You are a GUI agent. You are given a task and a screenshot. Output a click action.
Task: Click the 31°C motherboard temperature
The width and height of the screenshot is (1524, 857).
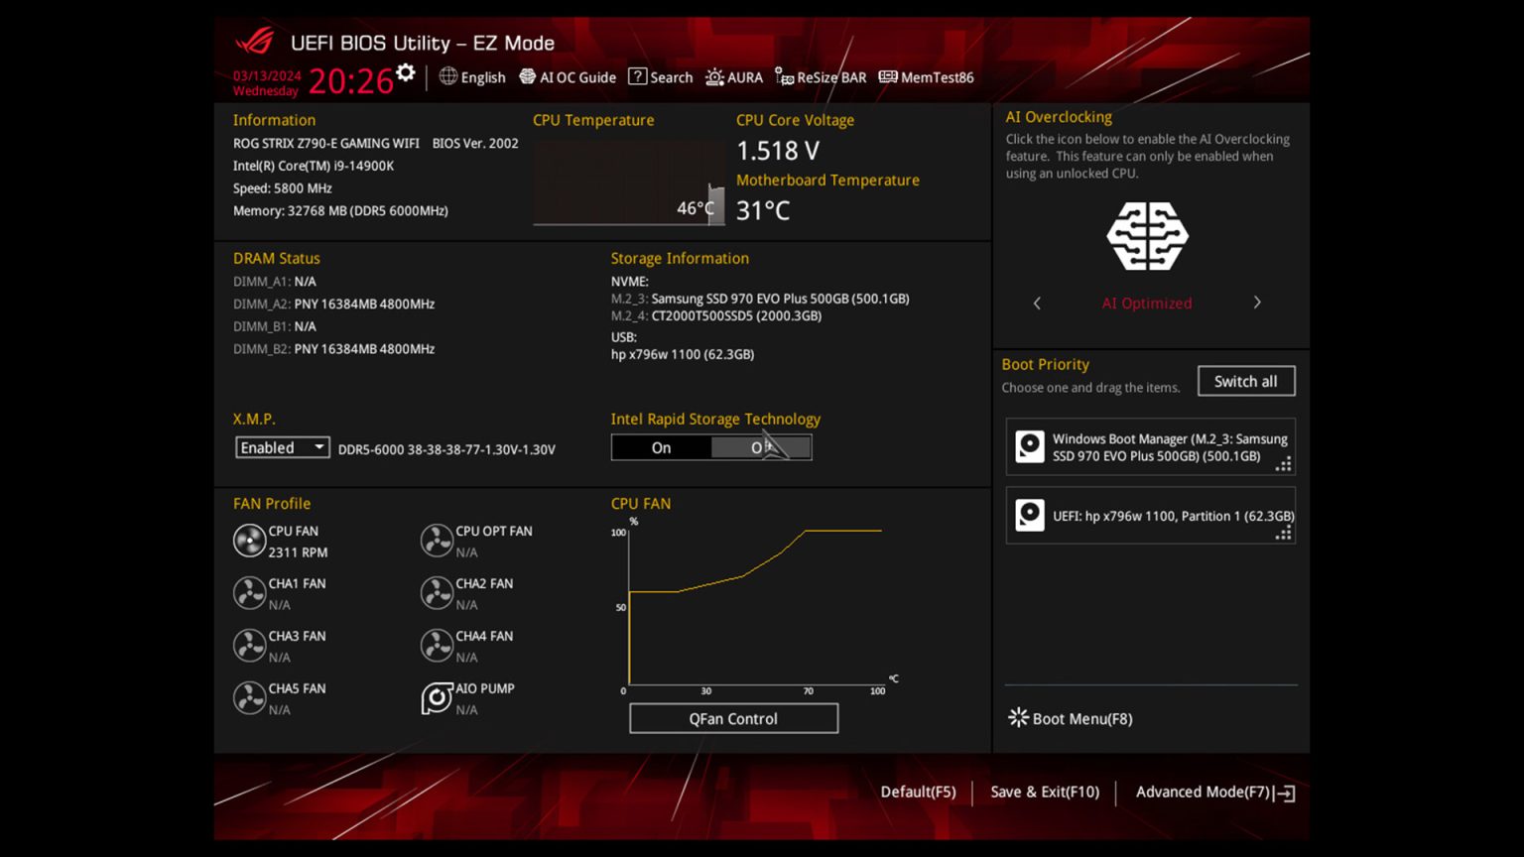(763, 210)
